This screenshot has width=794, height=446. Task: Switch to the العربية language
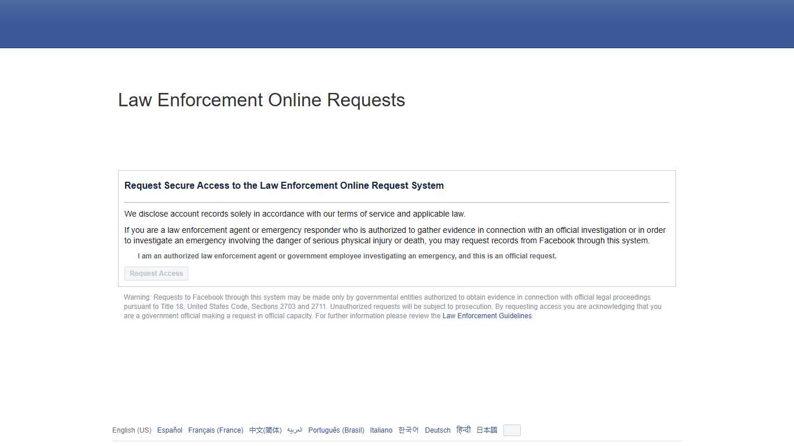pos(295,430)
